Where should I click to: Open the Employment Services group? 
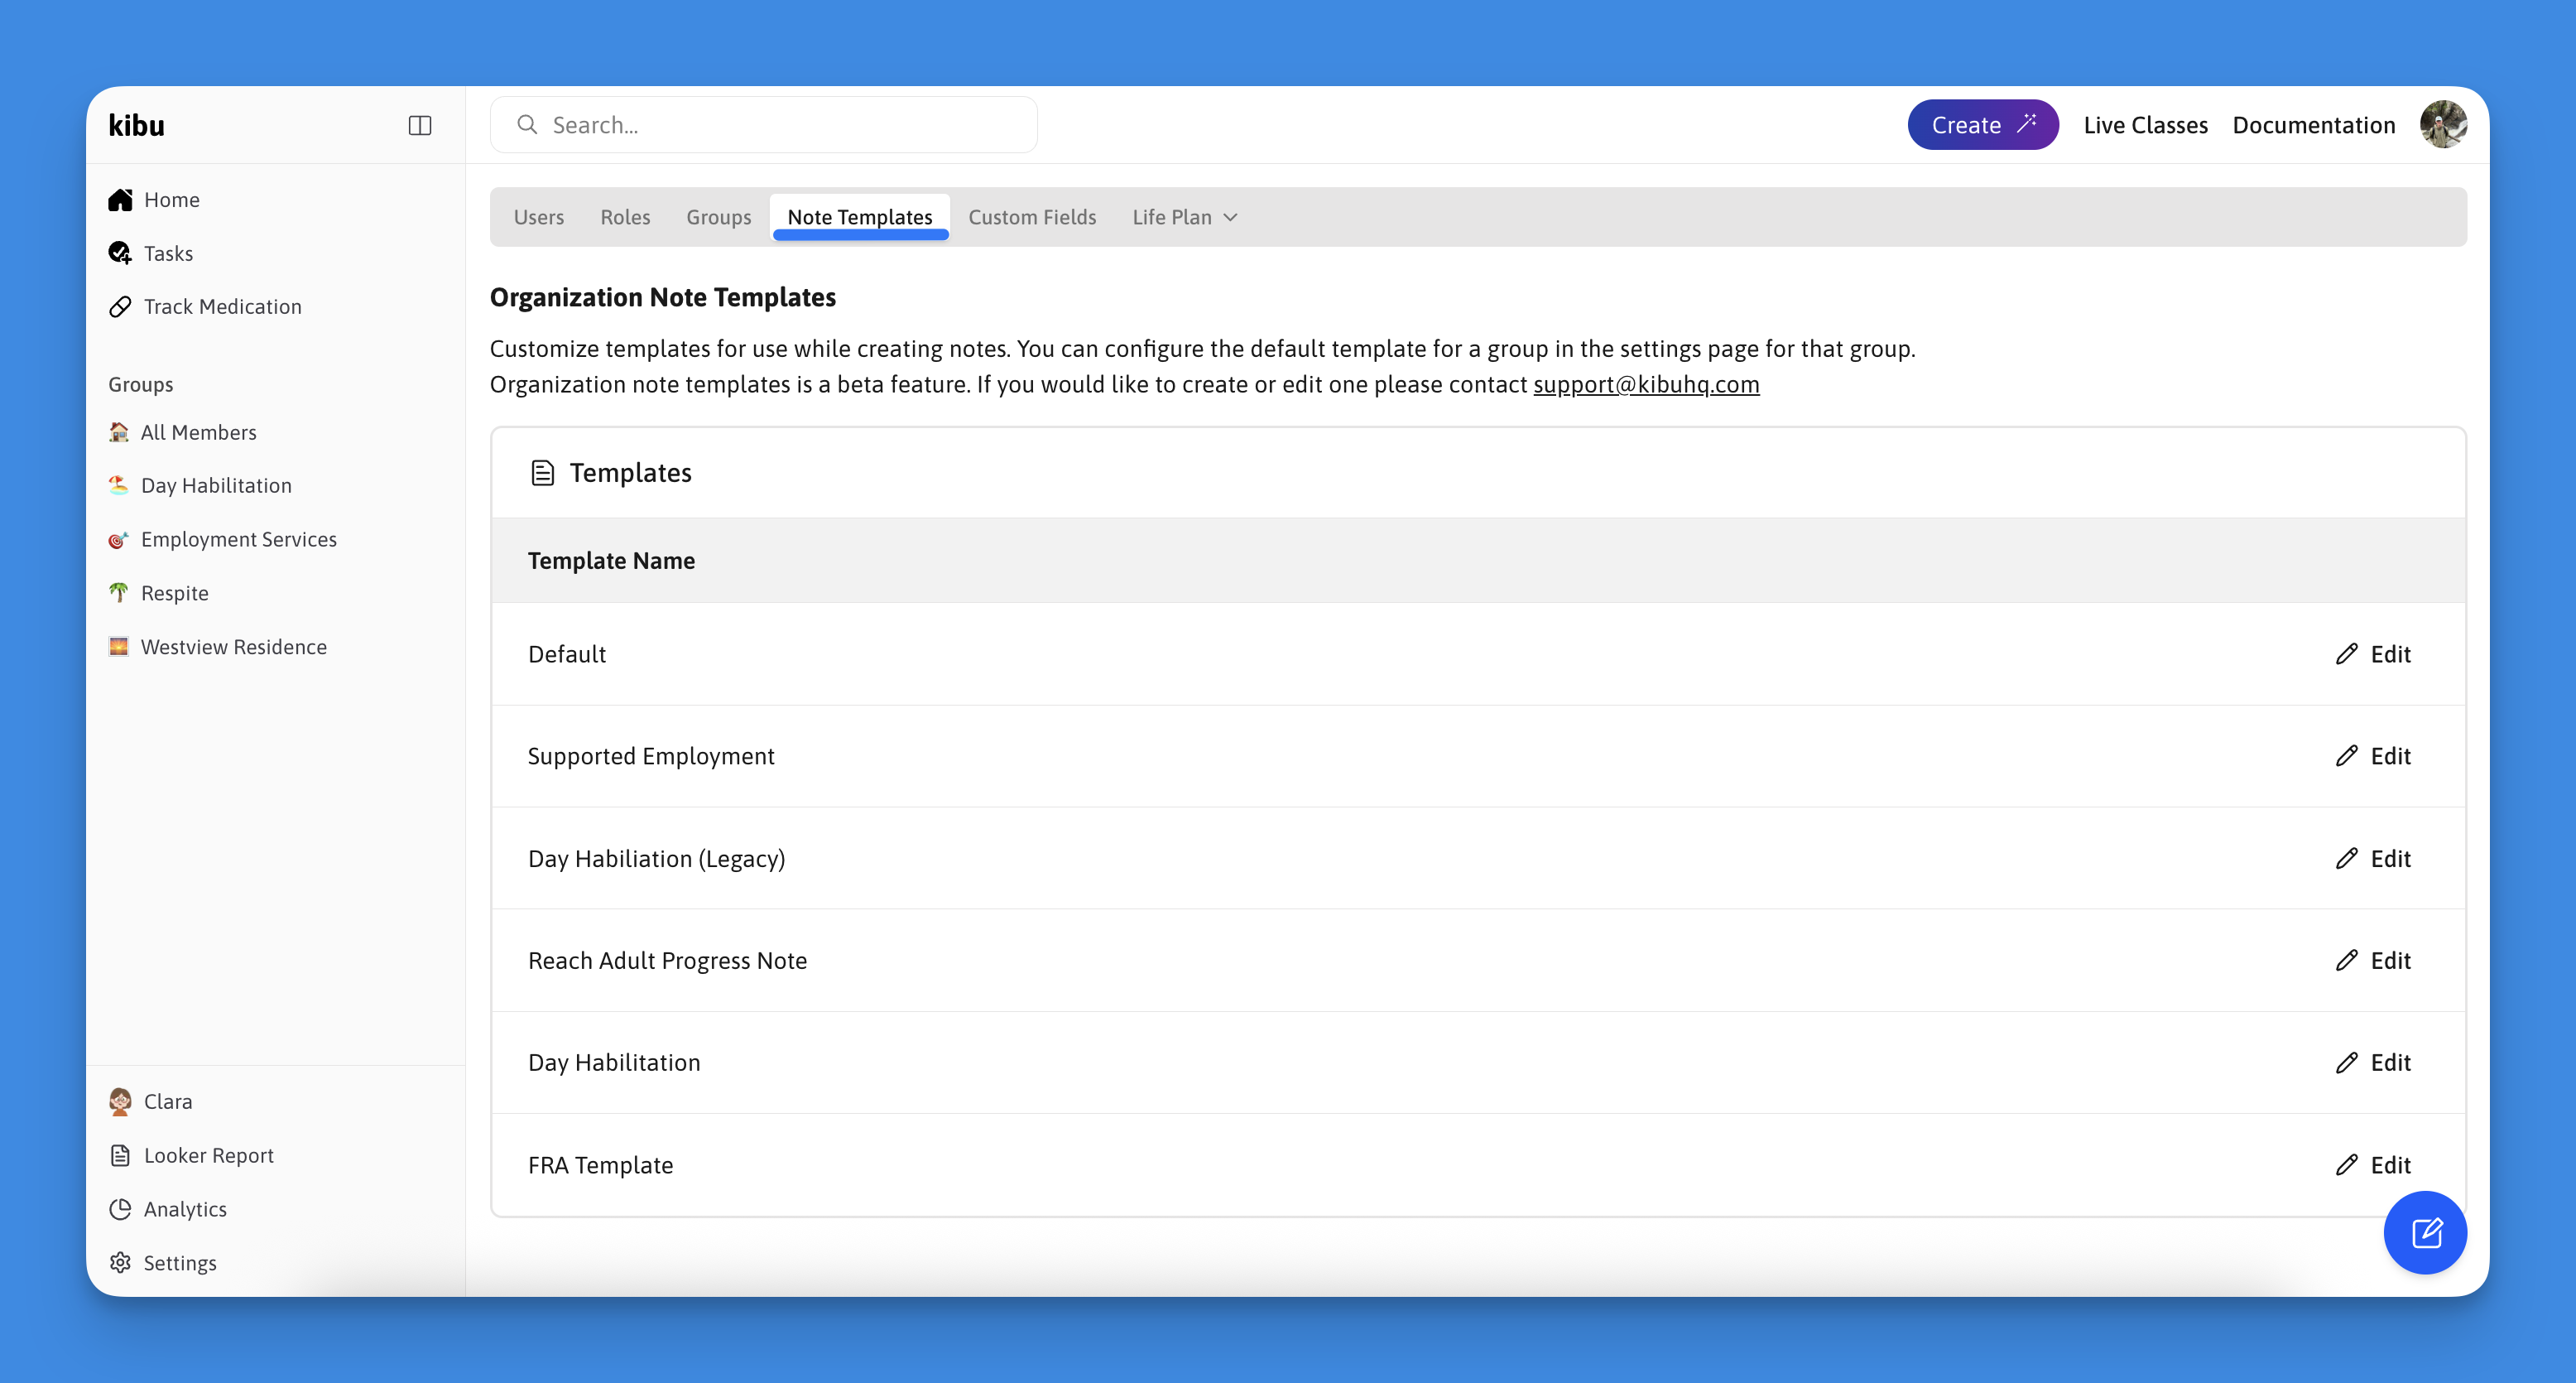tap(238, 539)
